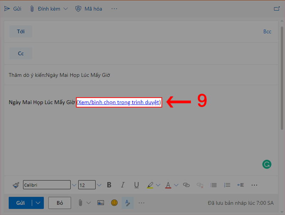This screenshot has height=215, width=285.
Task: Click Mã hóa in the top toolbar
Action: click(89, 9)
